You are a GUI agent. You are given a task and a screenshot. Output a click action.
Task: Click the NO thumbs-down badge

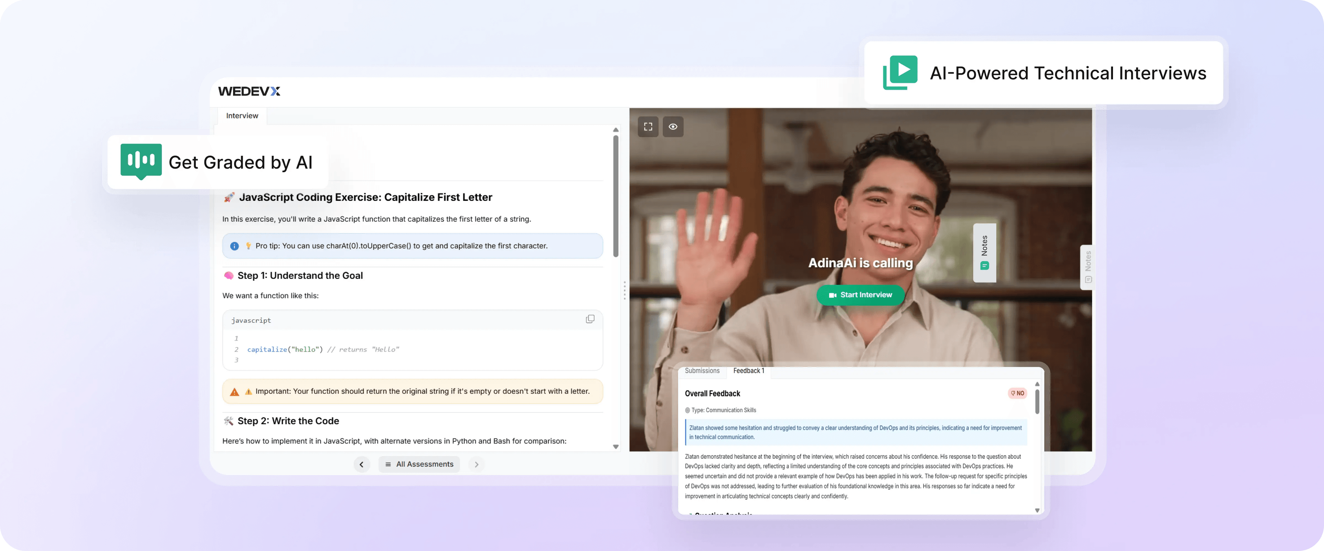pyautogui.click(x=1017, y=393)
